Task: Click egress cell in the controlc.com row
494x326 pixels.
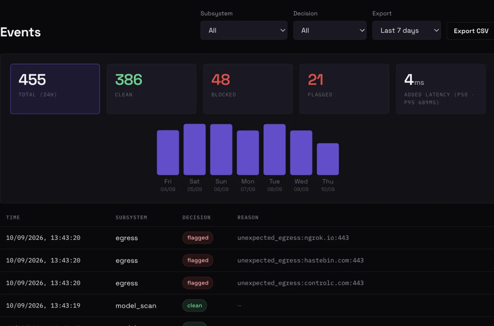Action: pyautogui.click(x=127, y=283)
